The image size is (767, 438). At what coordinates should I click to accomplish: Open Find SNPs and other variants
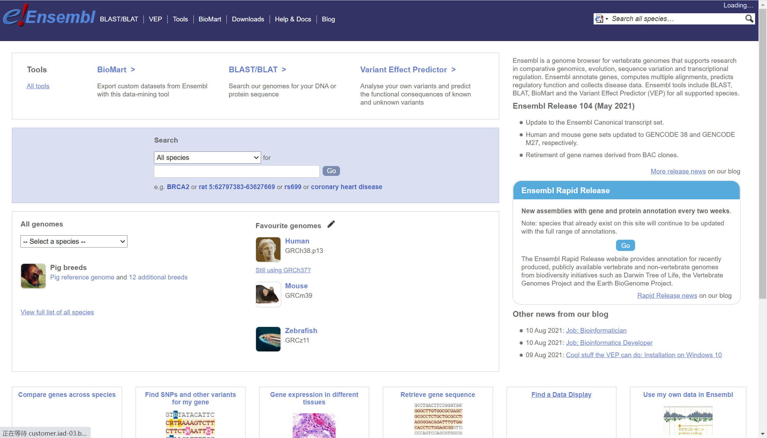(x=190, y=399)
